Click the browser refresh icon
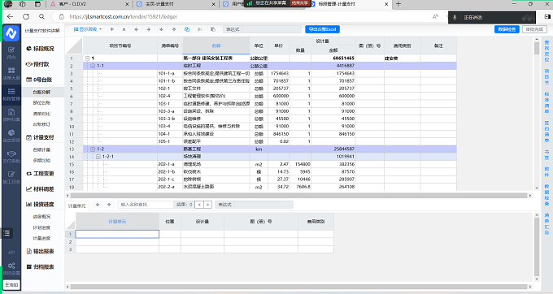553x294 pixels. tap(26, 16)
